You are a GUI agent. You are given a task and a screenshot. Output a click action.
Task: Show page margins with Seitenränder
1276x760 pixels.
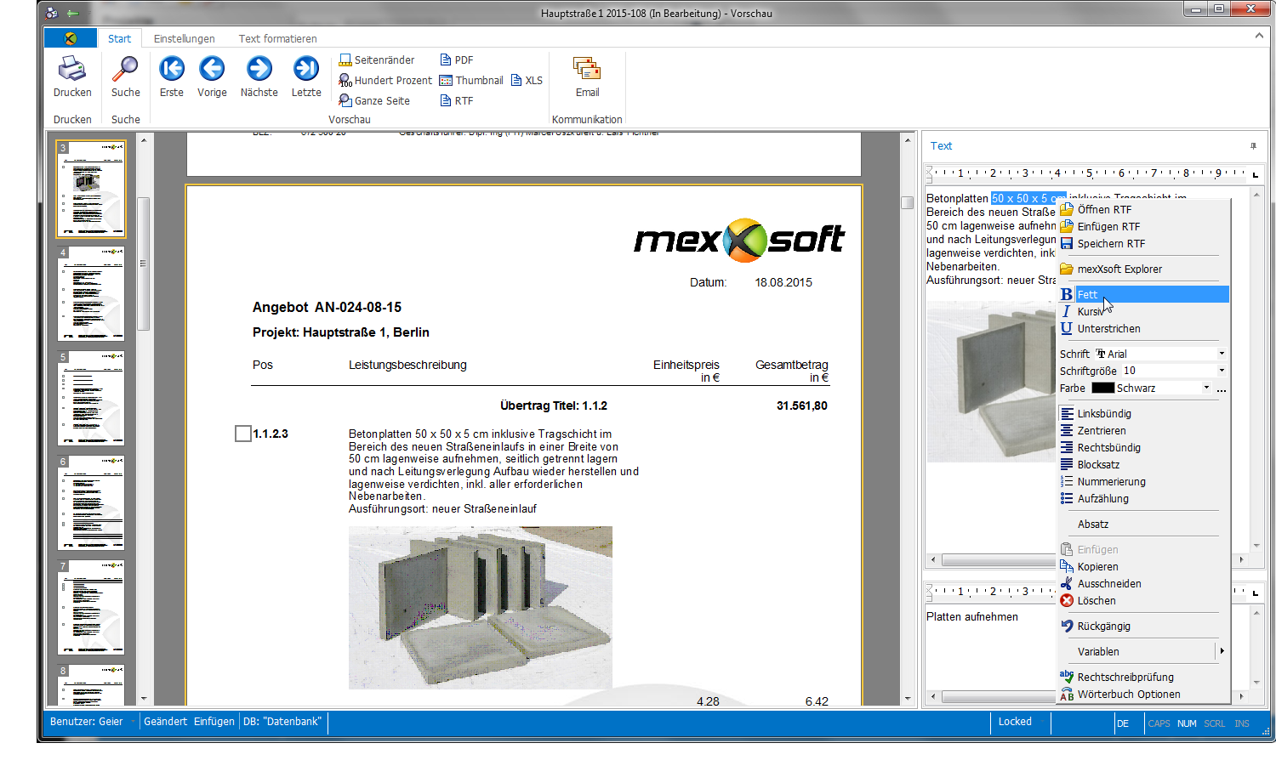pyautogui.click(x=377, y=60)
